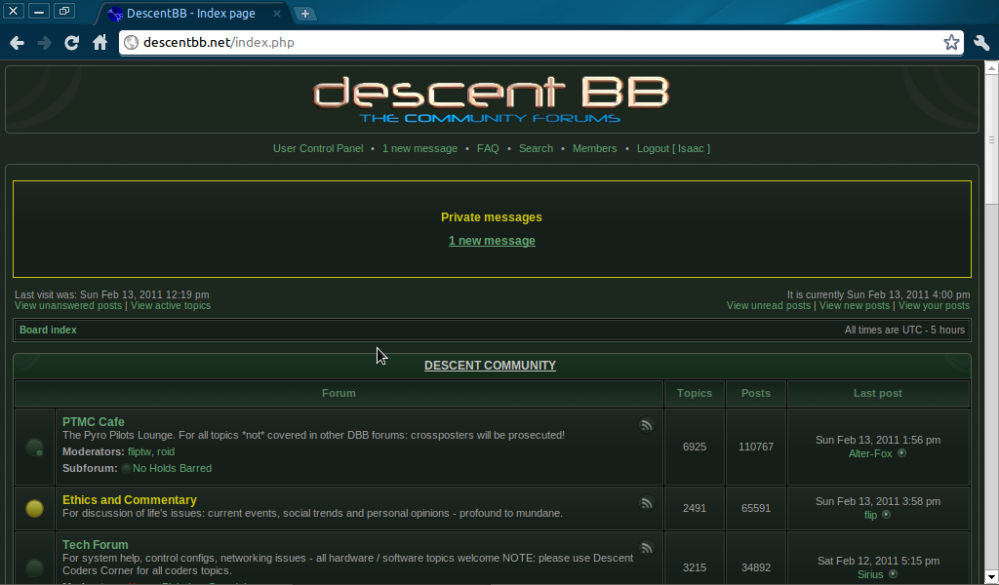Go to Board index
Image resolution: width=999 pixels, height=585 pixels.
48,330
